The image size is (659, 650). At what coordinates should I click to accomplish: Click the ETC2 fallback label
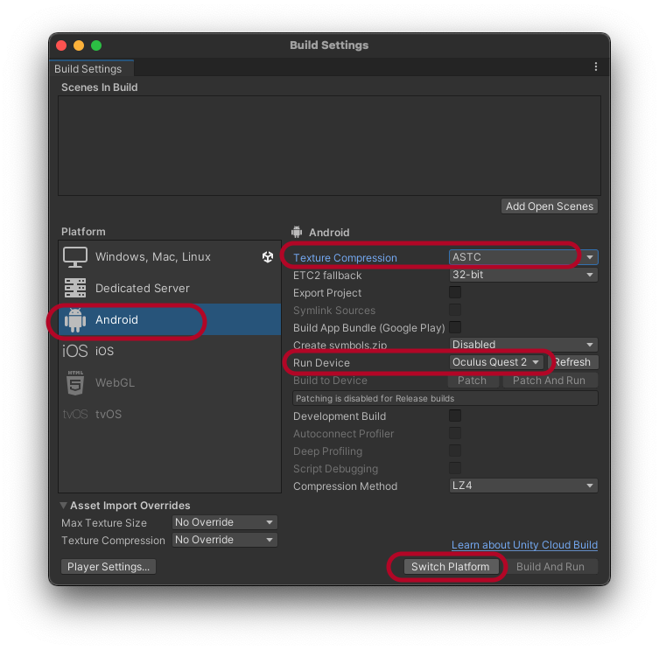(x=327, y=276)
